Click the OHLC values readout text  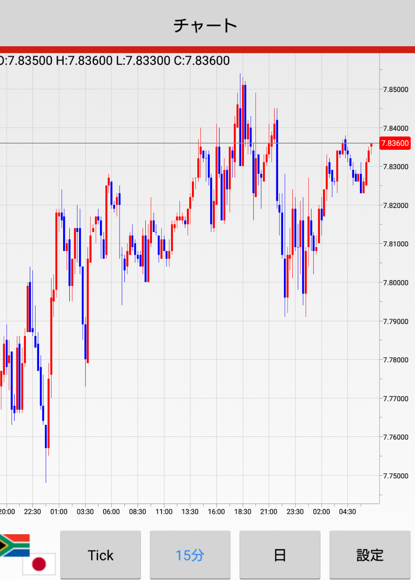click(x=115, y=61)
